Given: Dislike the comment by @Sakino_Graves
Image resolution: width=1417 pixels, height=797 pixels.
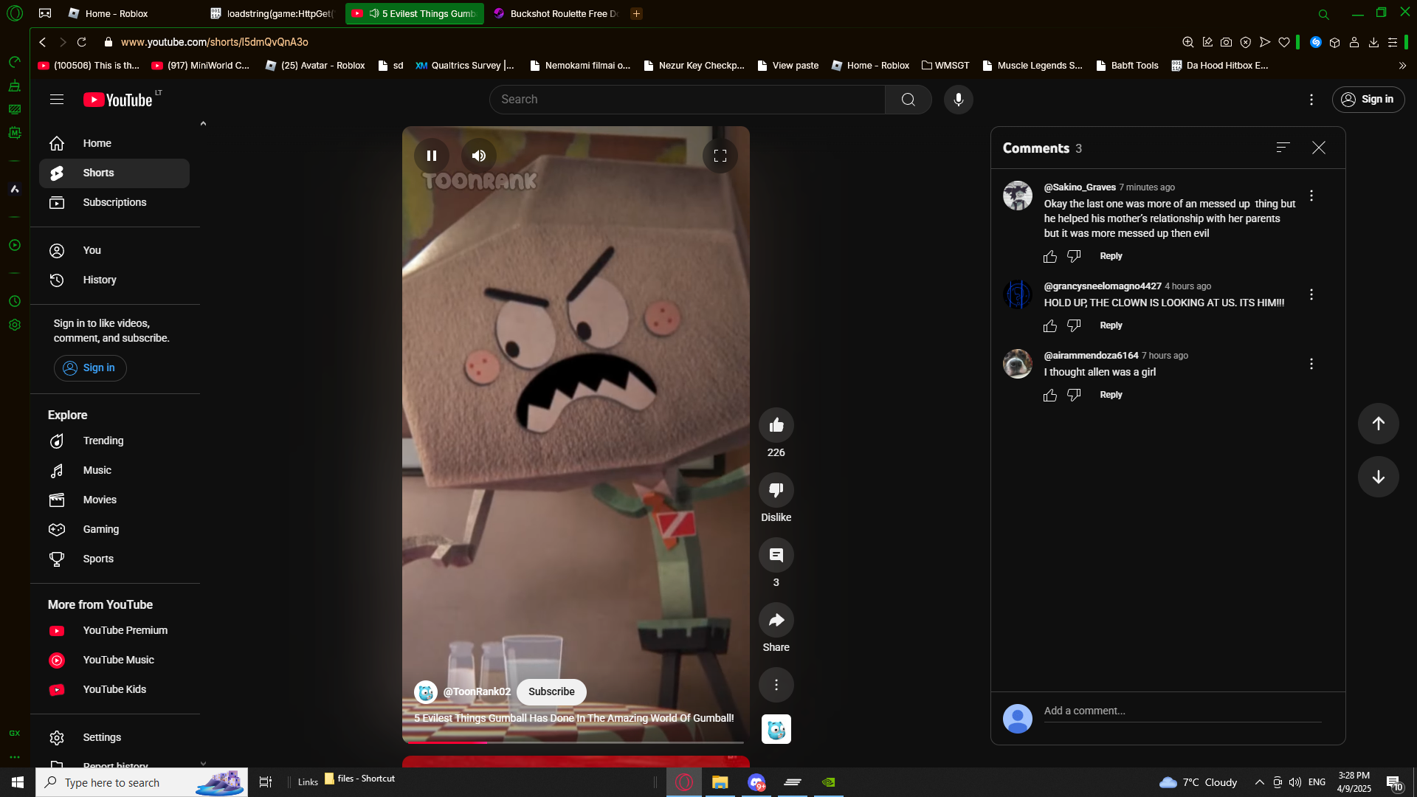Looking at the screenshot, I should tap(1074, 256).
